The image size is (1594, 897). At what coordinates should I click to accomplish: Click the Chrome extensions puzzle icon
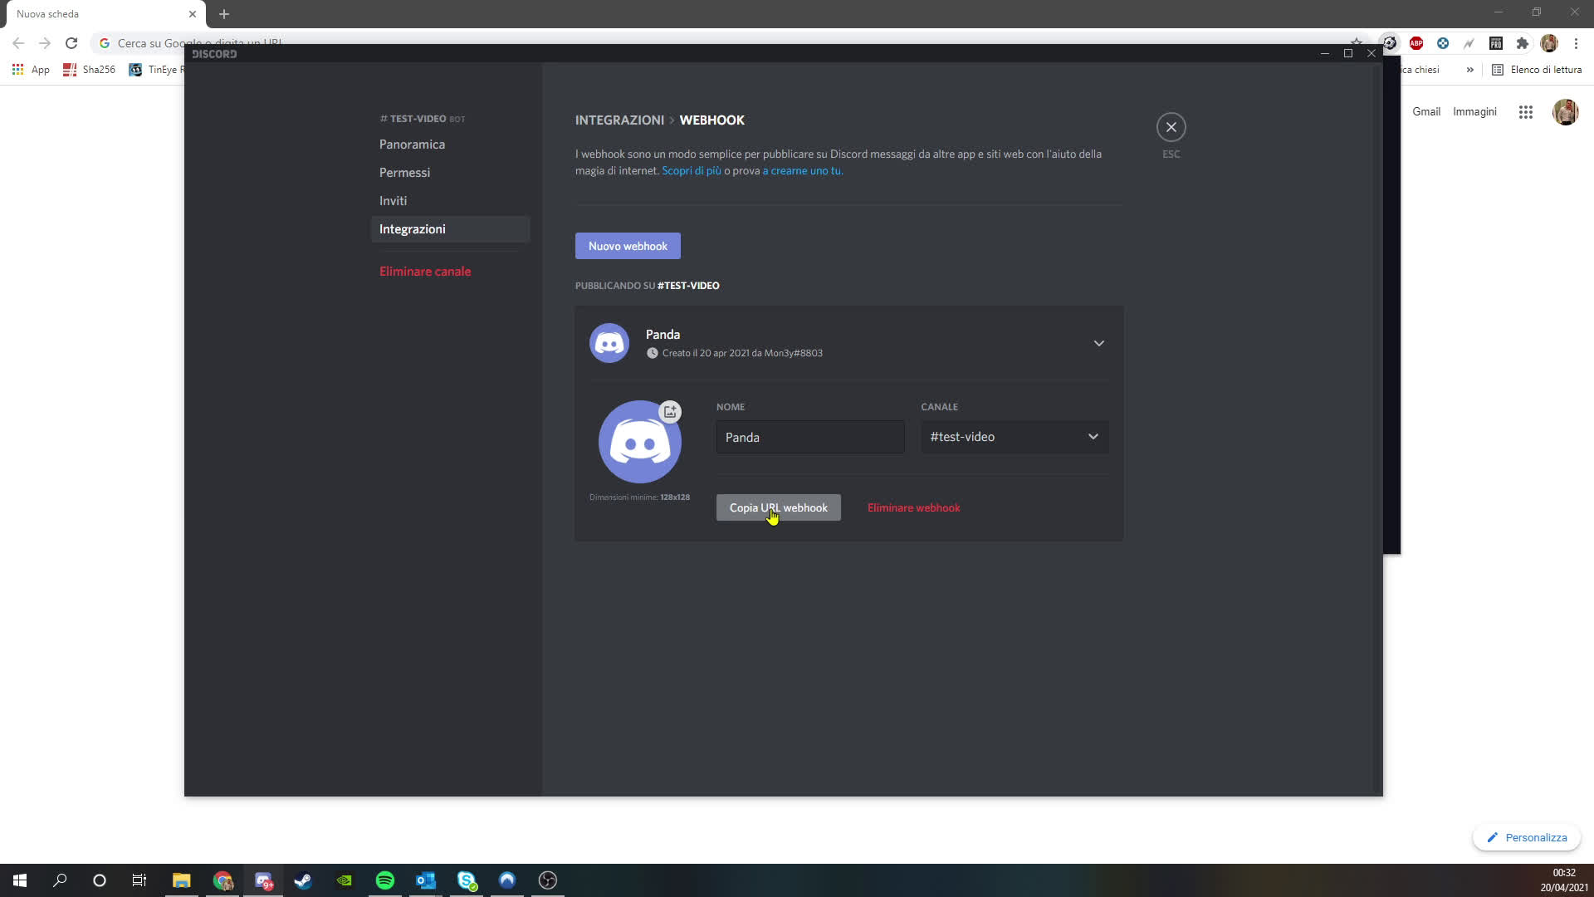[x=1522, y=43]
